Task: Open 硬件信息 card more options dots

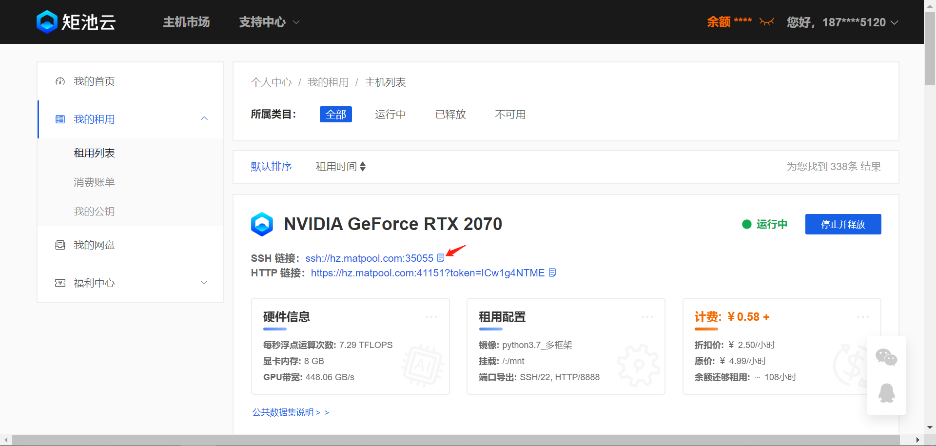Action: point(431,317)
